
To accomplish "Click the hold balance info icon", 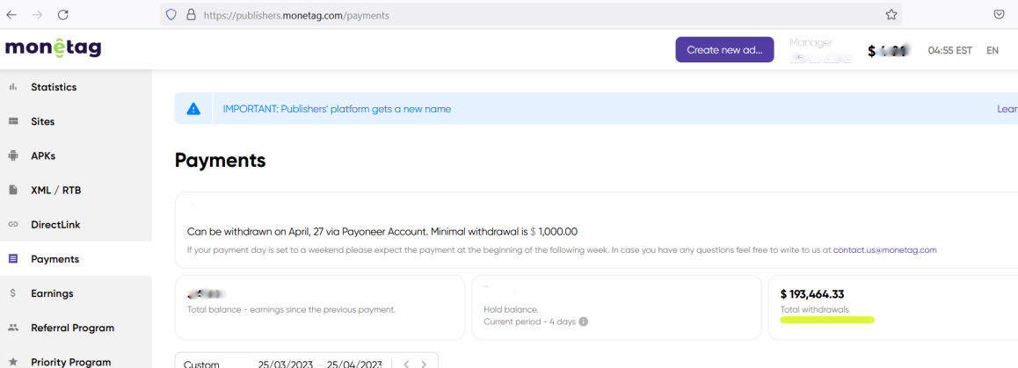I will click(583, 322).
